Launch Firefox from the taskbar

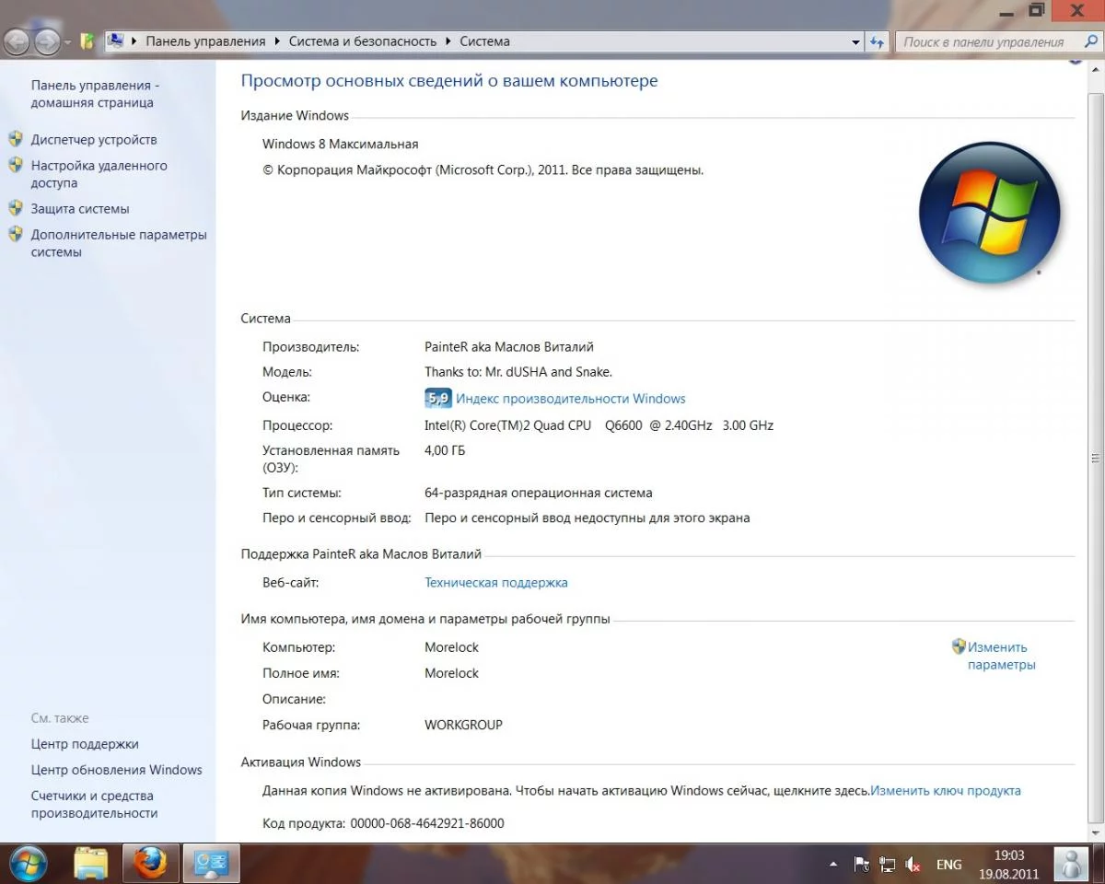coord(150,863)
